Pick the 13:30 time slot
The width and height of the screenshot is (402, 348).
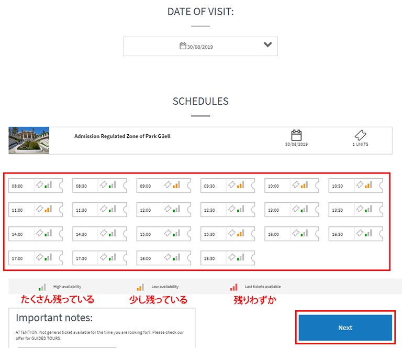pyautogui.click(x=356, y=210)
